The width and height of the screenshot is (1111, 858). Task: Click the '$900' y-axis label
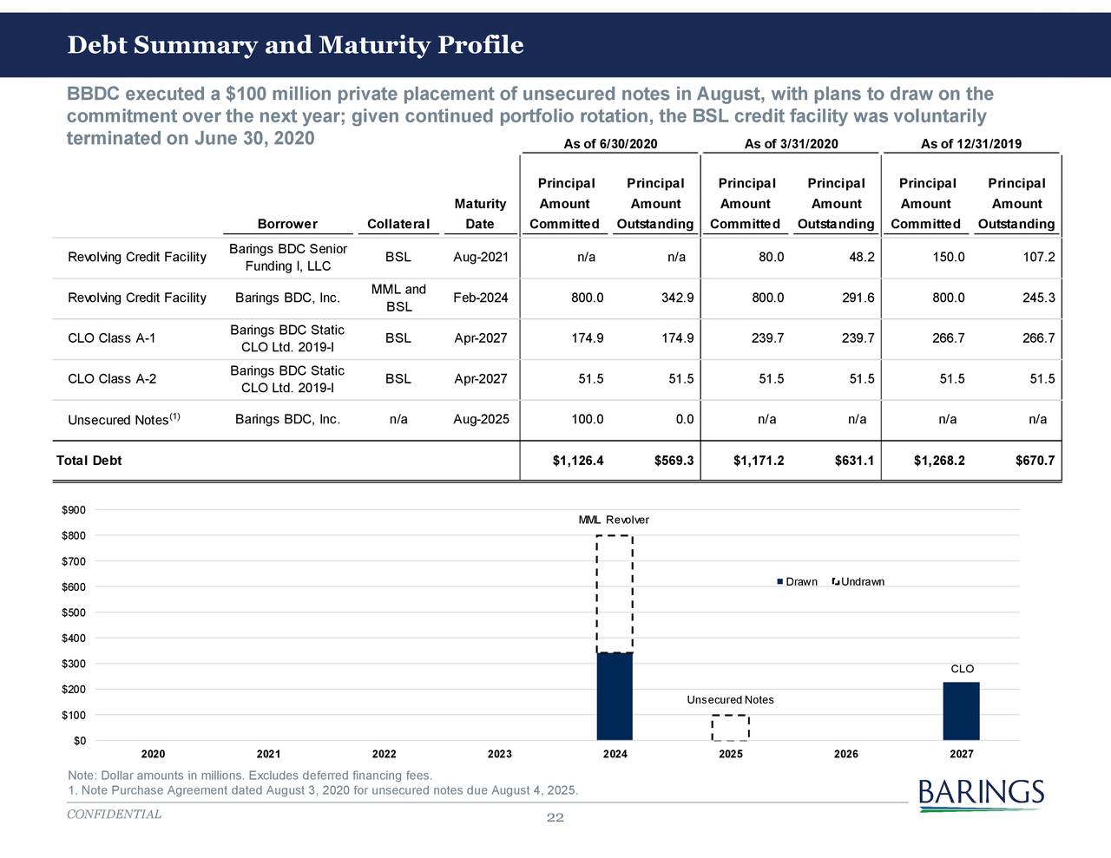73,510
